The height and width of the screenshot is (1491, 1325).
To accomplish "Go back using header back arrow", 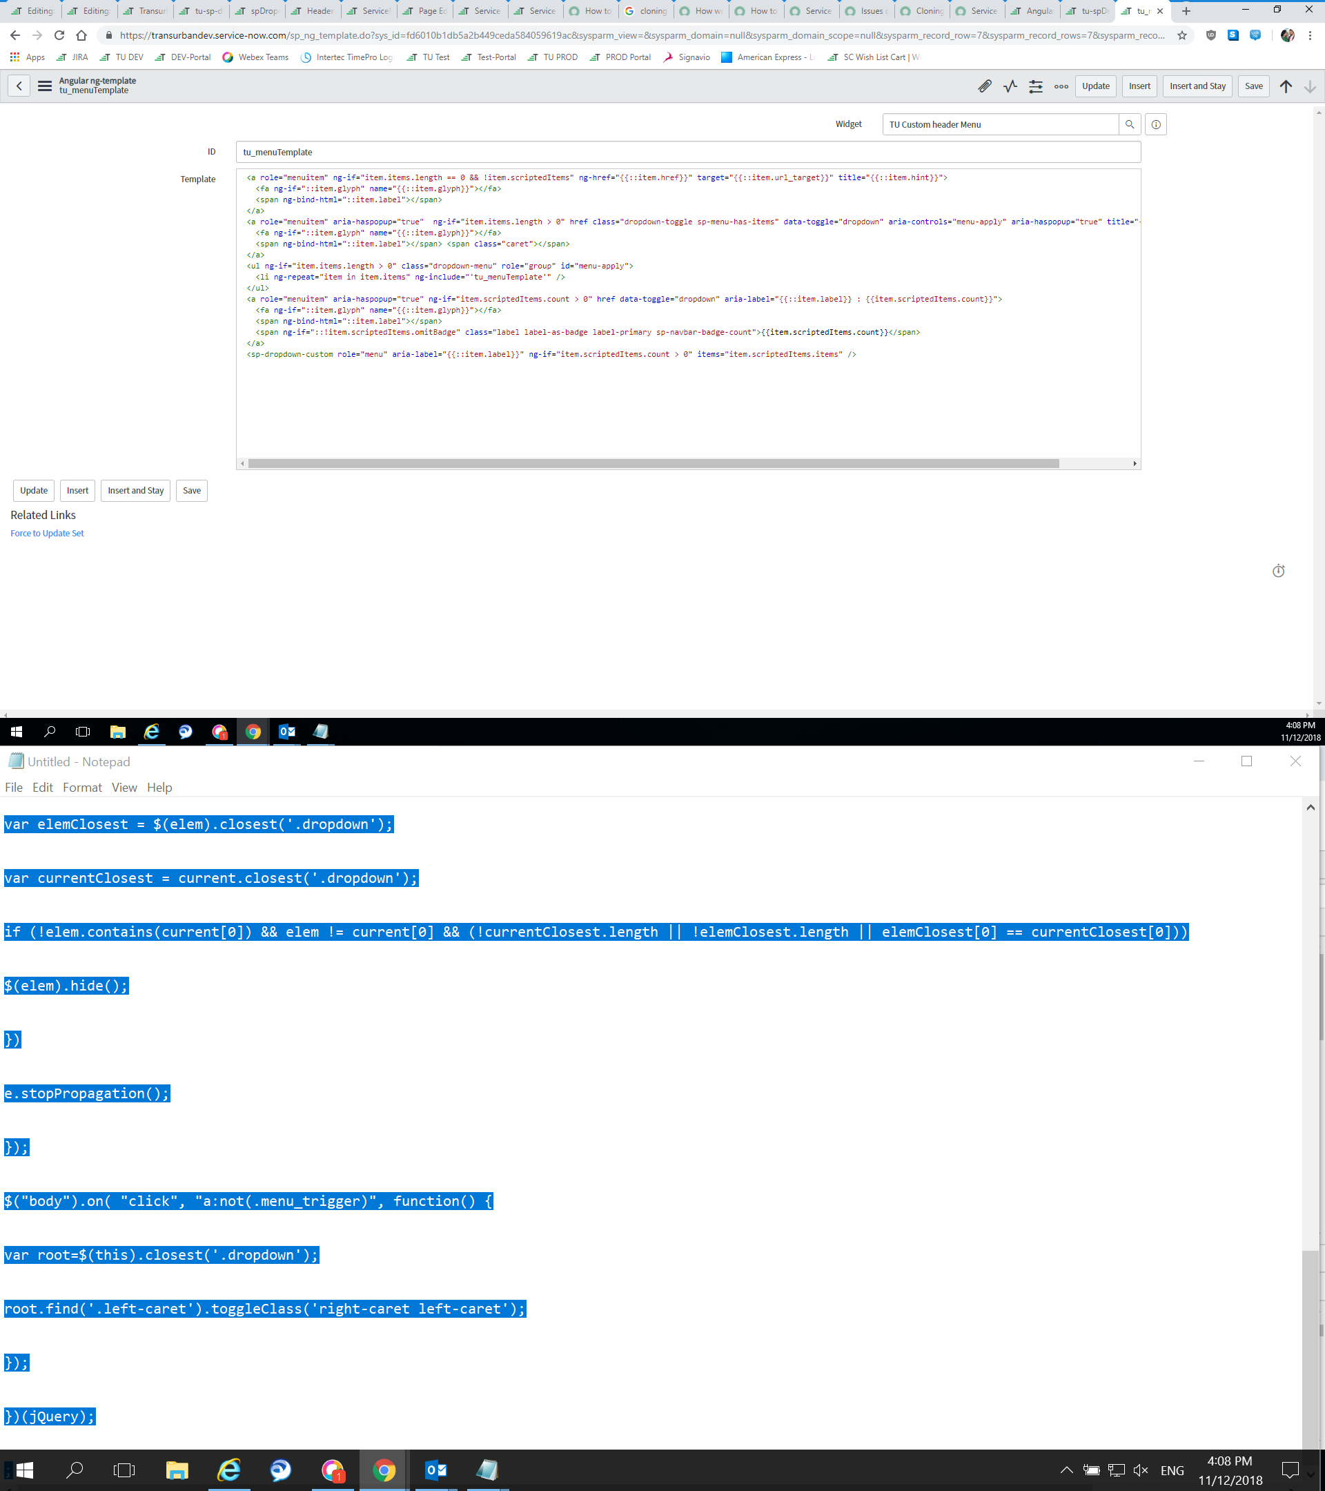I will (x=19, y=86).
